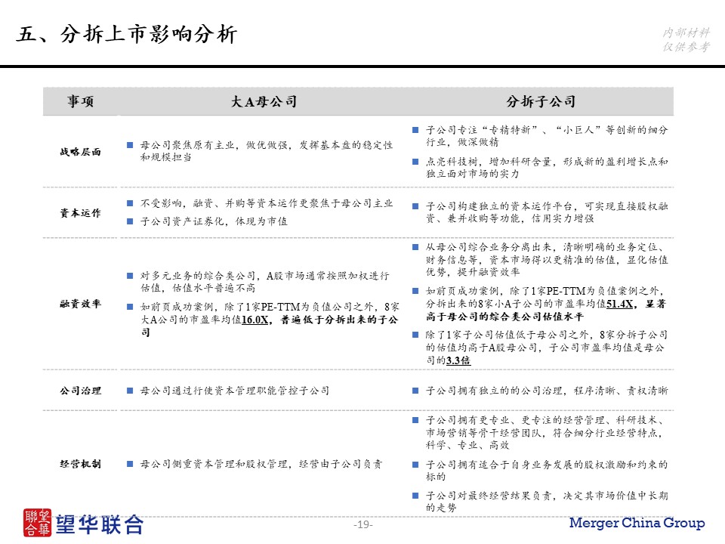Click the underlined 16.0X value
Viewport: 725px width, 544px height.
(256, 320)
